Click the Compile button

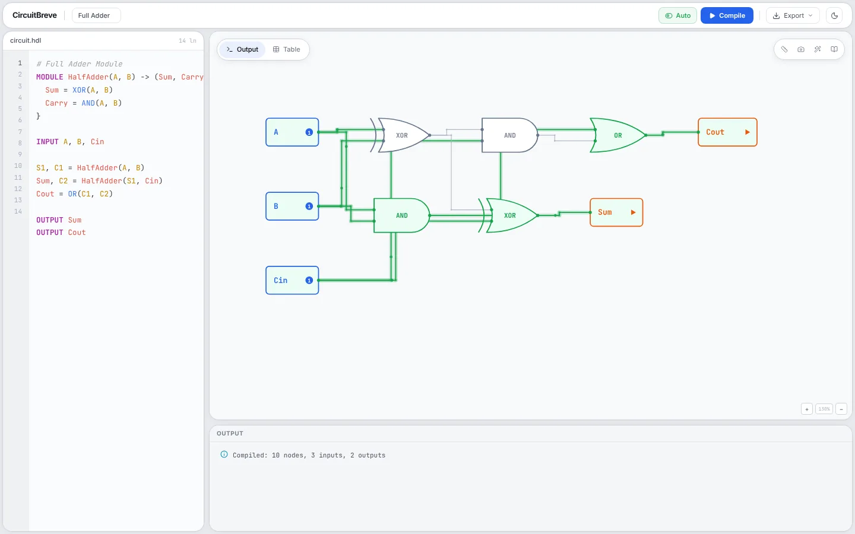click(x=727, y=15)
